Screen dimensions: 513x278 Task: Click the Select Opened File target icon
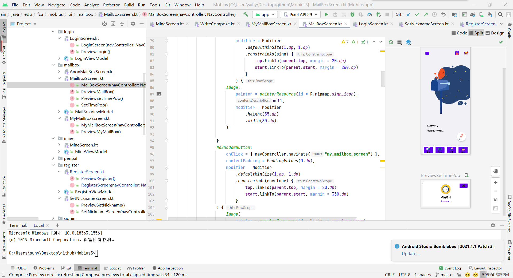click(104, 24)
